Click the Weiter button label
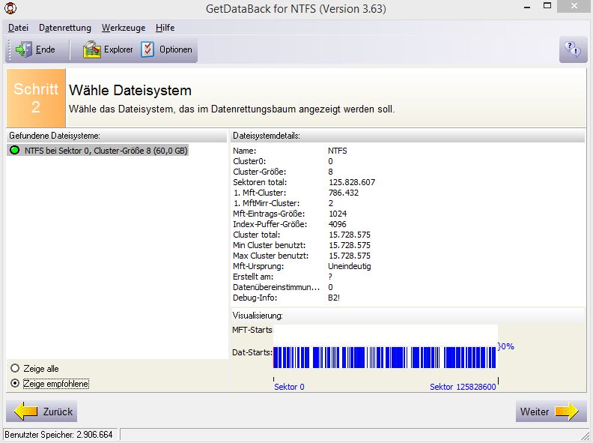The height and width of the screenshot is (443, 593). click(x=535, y=412)
